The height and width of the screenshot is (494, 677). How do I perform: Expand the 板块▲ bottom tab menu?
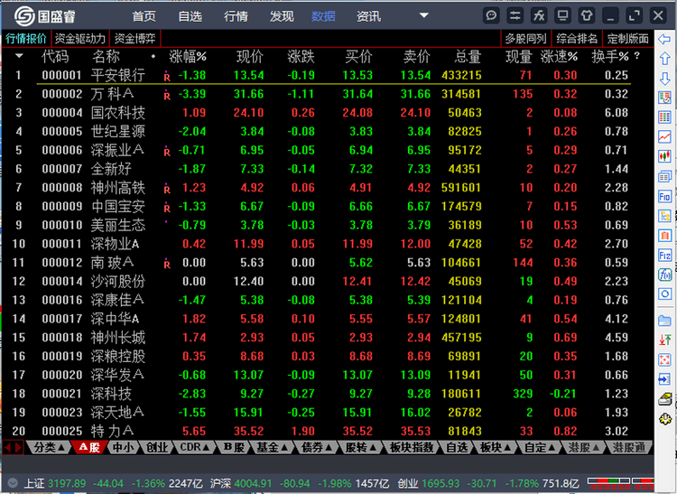point(496,447)
